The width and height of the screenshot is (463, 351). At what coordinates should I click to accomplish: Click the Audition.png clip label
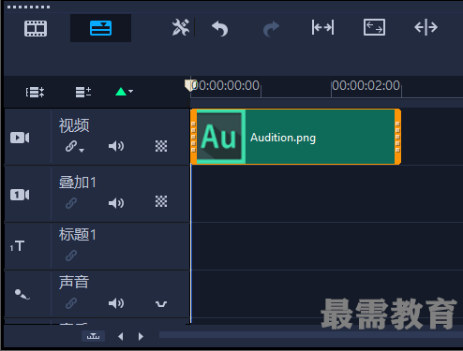[283, 138]
